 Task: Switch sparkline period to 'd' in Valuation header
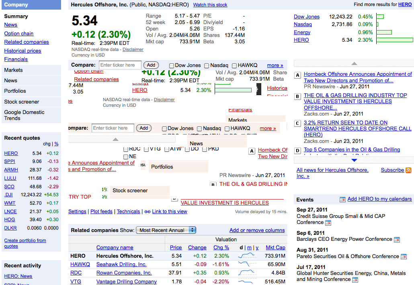click(x=241, y=248)
